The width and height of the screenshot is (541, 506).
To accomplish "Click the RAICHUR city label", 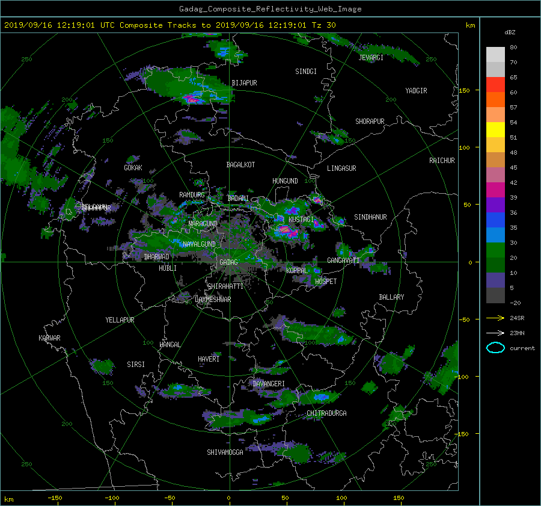I will (x=442, y=161).
